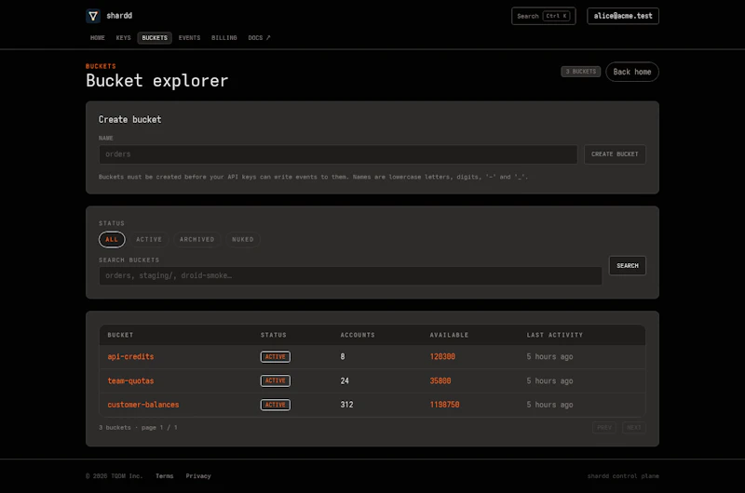Open the shardd brand name link

[119, 16]
